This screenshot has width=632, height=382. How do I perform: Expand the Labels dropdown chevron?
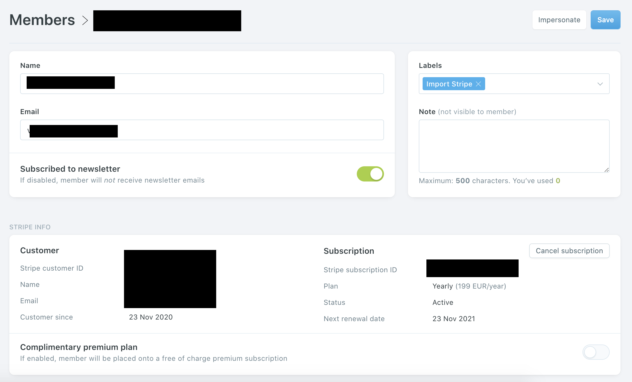(x=600, y=84)
